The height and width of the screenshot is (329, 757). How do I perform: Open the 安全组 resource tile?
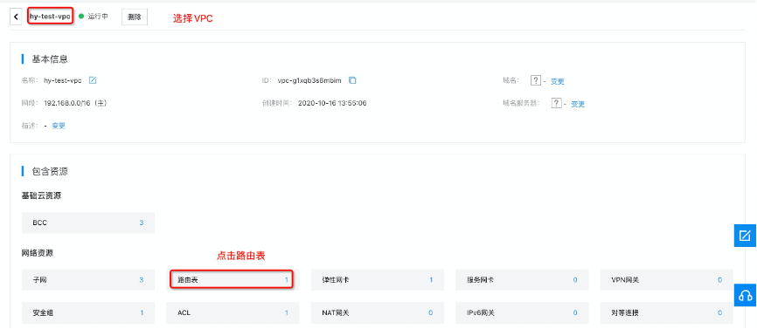(88, 312)
